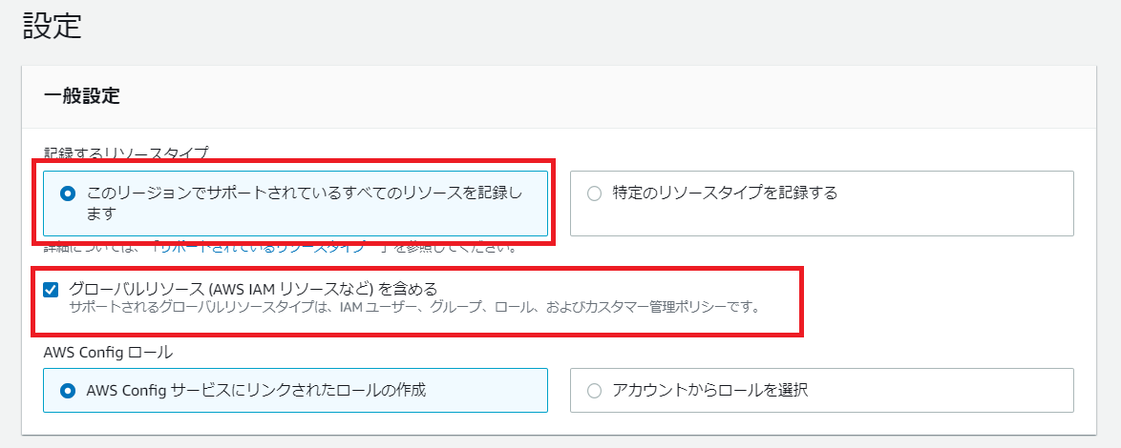Click the 設定 page title
The width and height of the screenshot is (1121, 448).
click(x=53, y=27)
